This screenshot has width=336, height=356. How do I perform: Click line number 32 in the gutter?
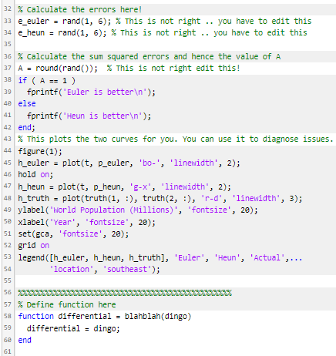coord(8,9)
